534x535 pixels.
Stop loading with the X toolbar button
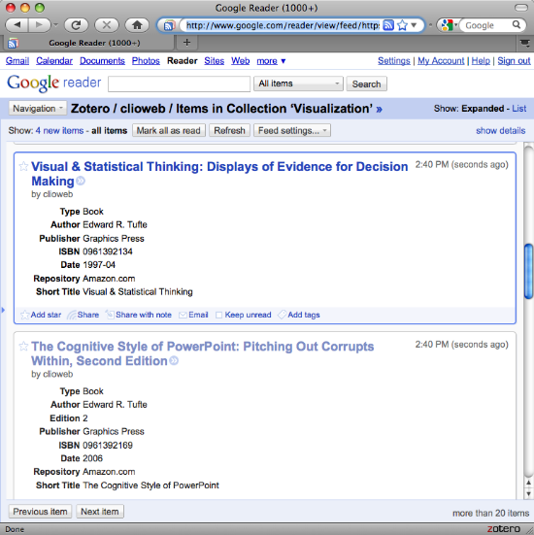click(x=107, y=25)
